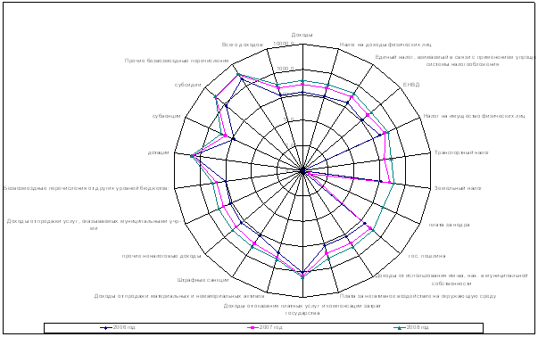Click the гос. пошлина label
Viewport: 538px width, 337px height.
point(426,256)
